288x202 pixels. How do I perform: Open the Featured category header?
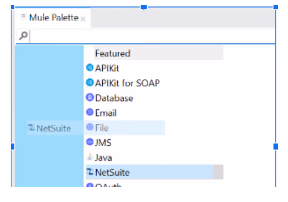click(x=159, y=53)
